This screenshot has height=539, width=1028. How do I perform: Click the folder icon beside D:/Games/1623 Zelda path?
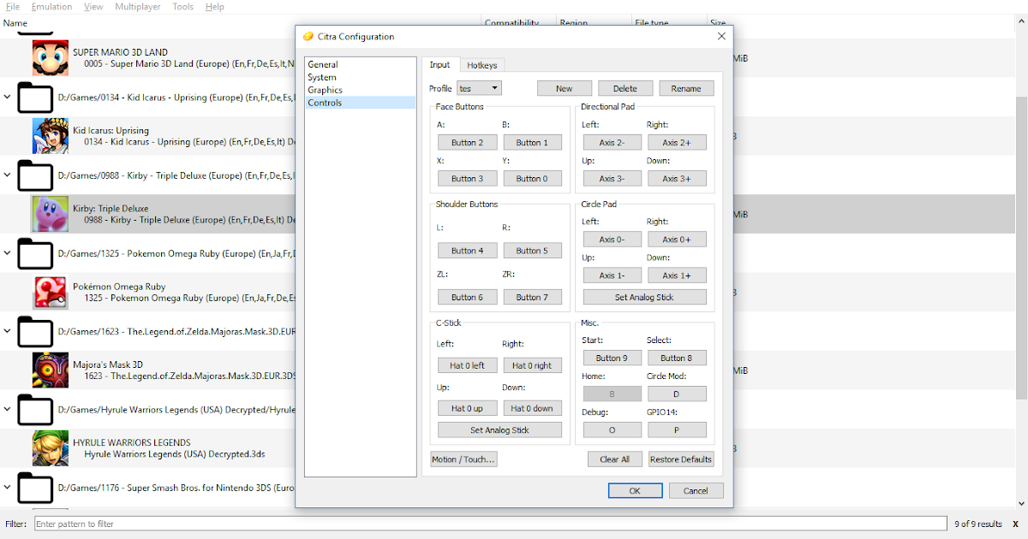(x=34, y=331)
